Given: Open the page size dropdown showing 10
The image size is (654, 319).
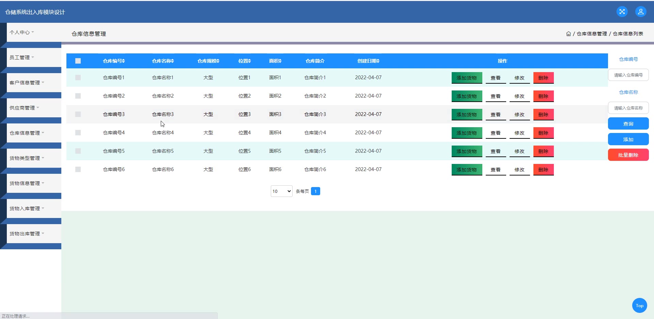Looking at the screenshot, I should (x=281, y=191).
